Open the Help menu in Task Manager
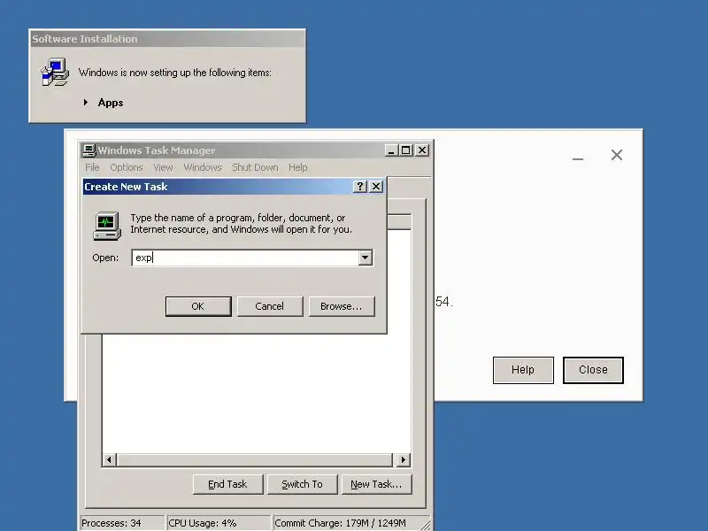The image size is (708, 531). point(298,167)
